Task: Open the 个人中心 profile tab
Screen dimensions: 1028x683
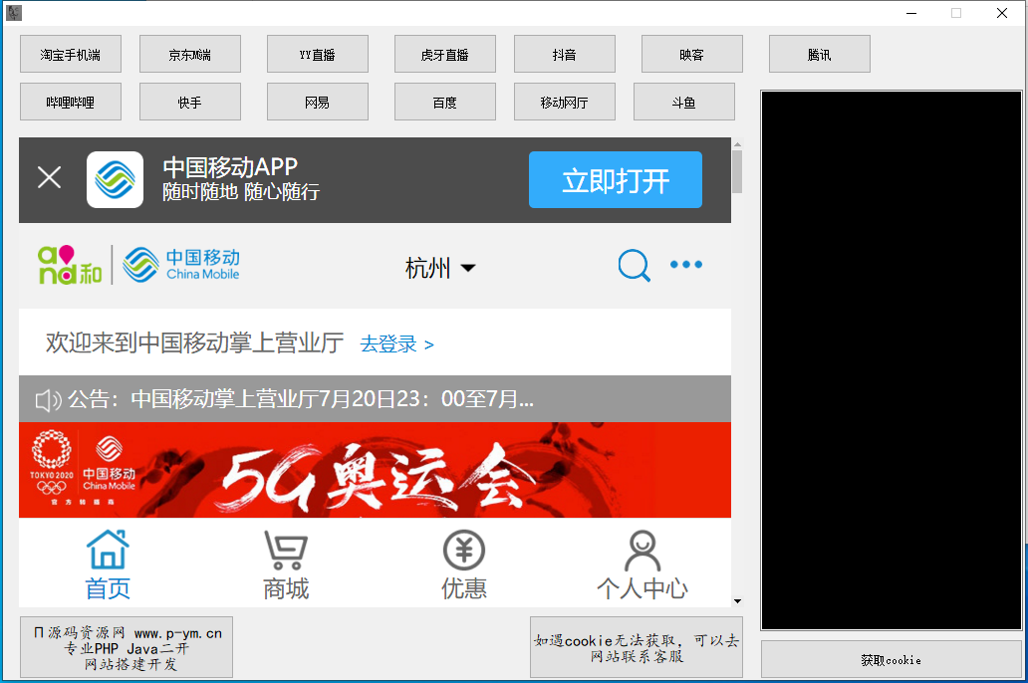Action: tap(642, 565)
